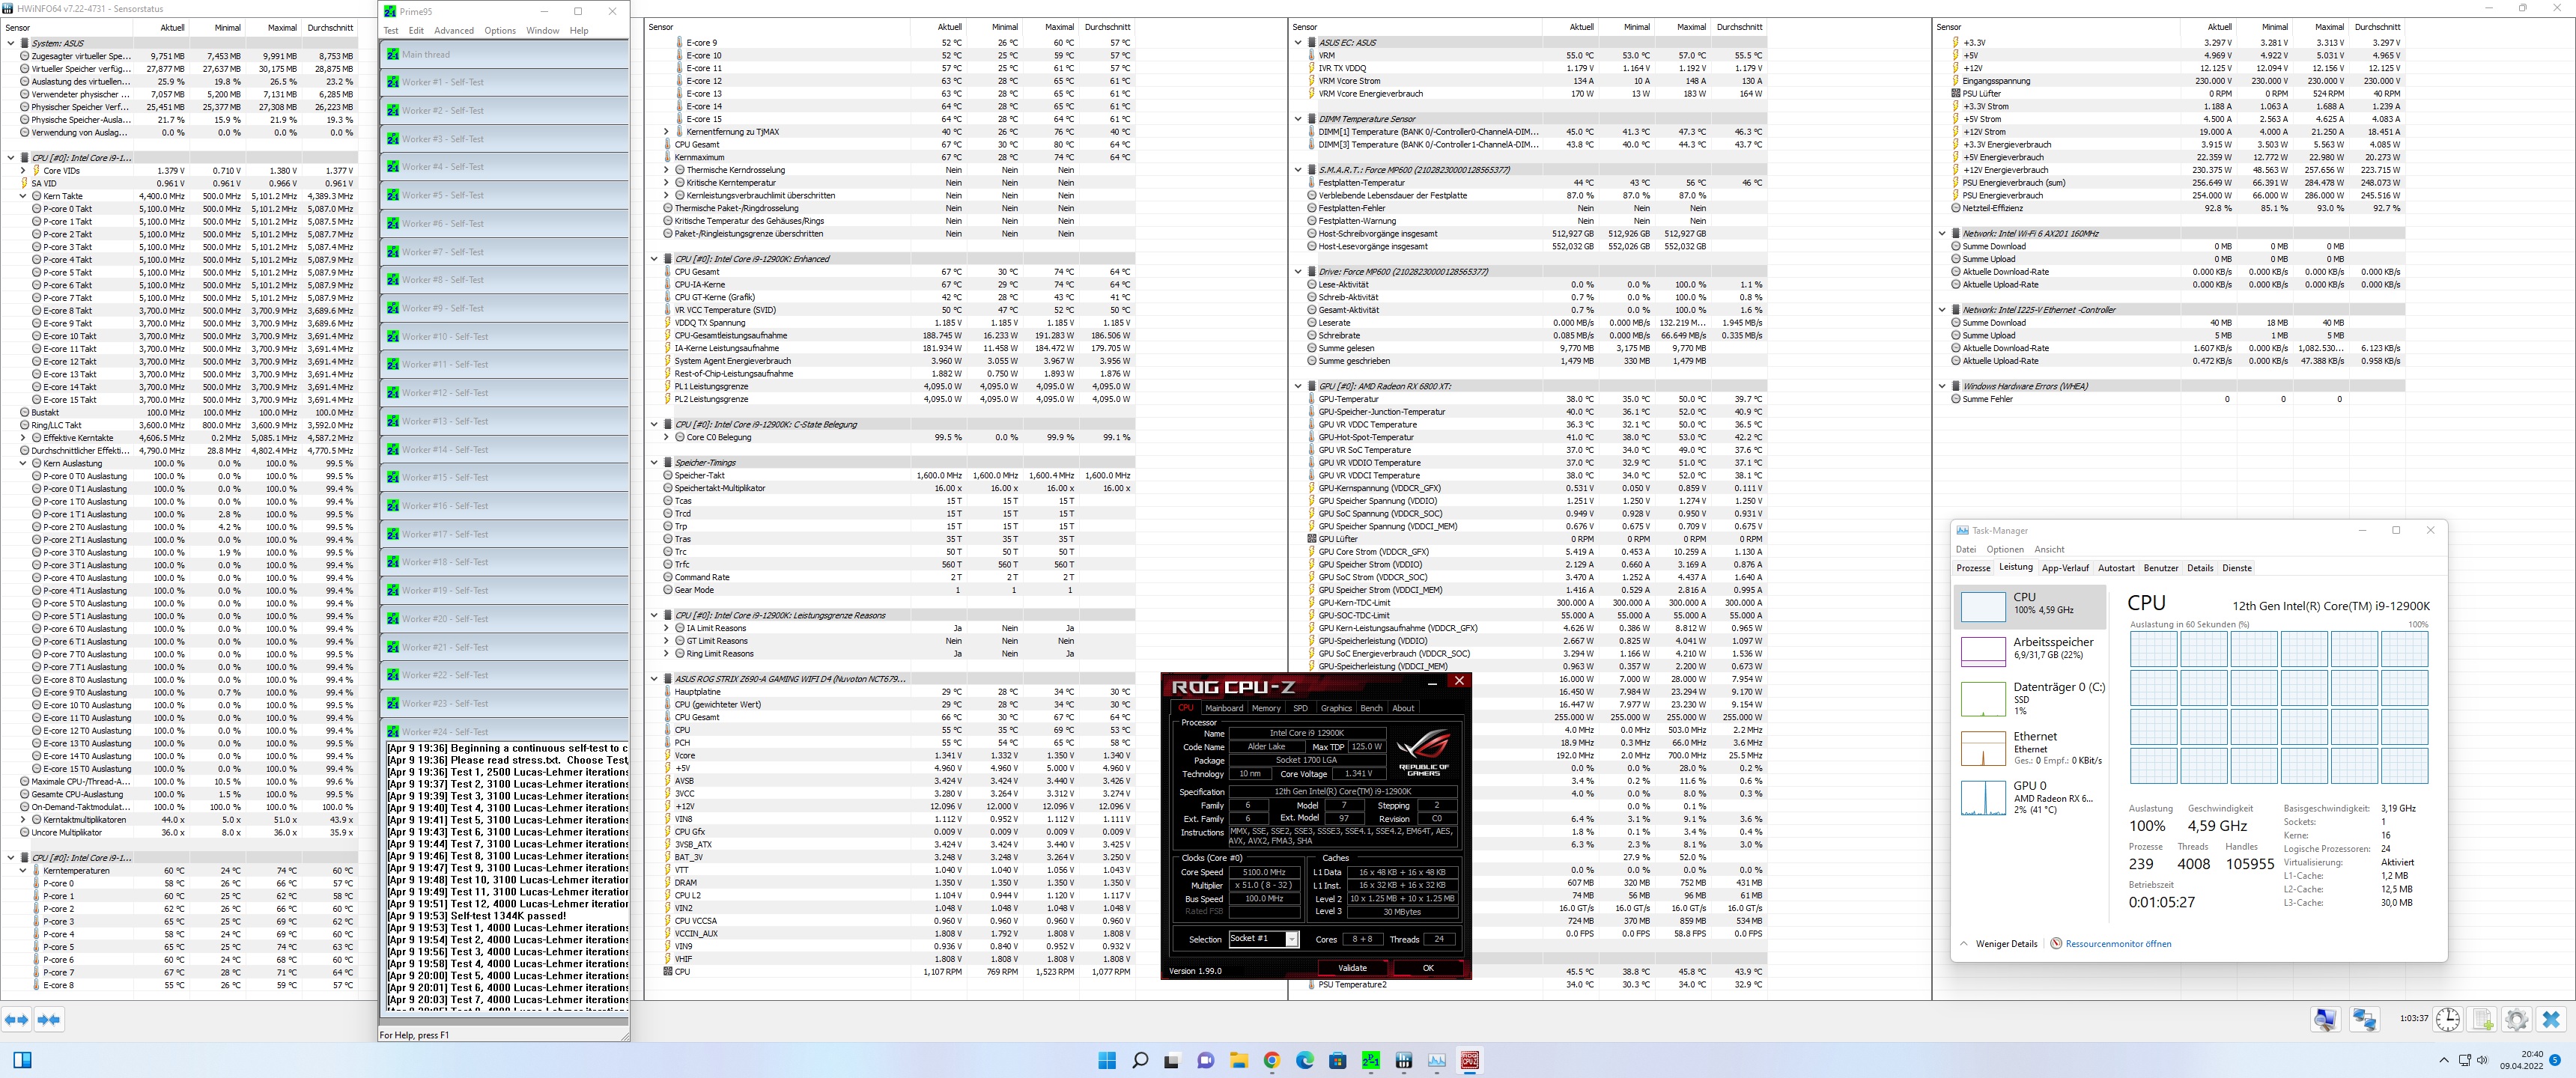Viewport: 2576px width, 1078px height.
Task: Open Task Manager Optionen menu
Action: [2005, 550]
